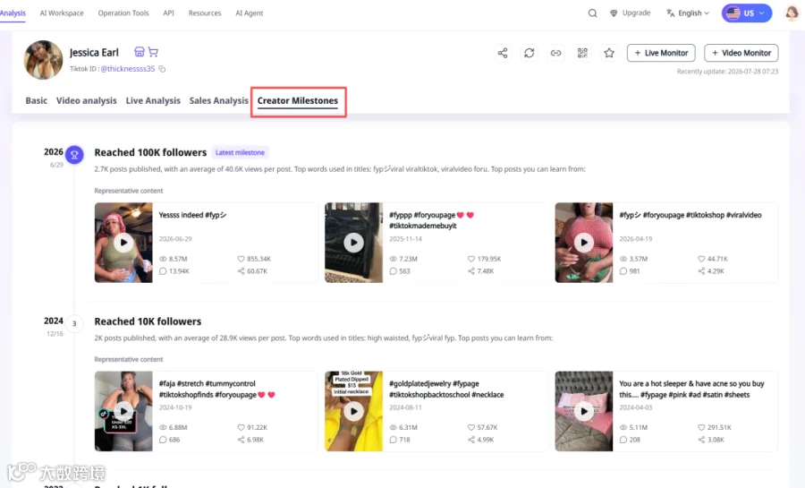The image size is (805, 488).
Task: Click the 8.57M views count
Action: click(178, 259)
